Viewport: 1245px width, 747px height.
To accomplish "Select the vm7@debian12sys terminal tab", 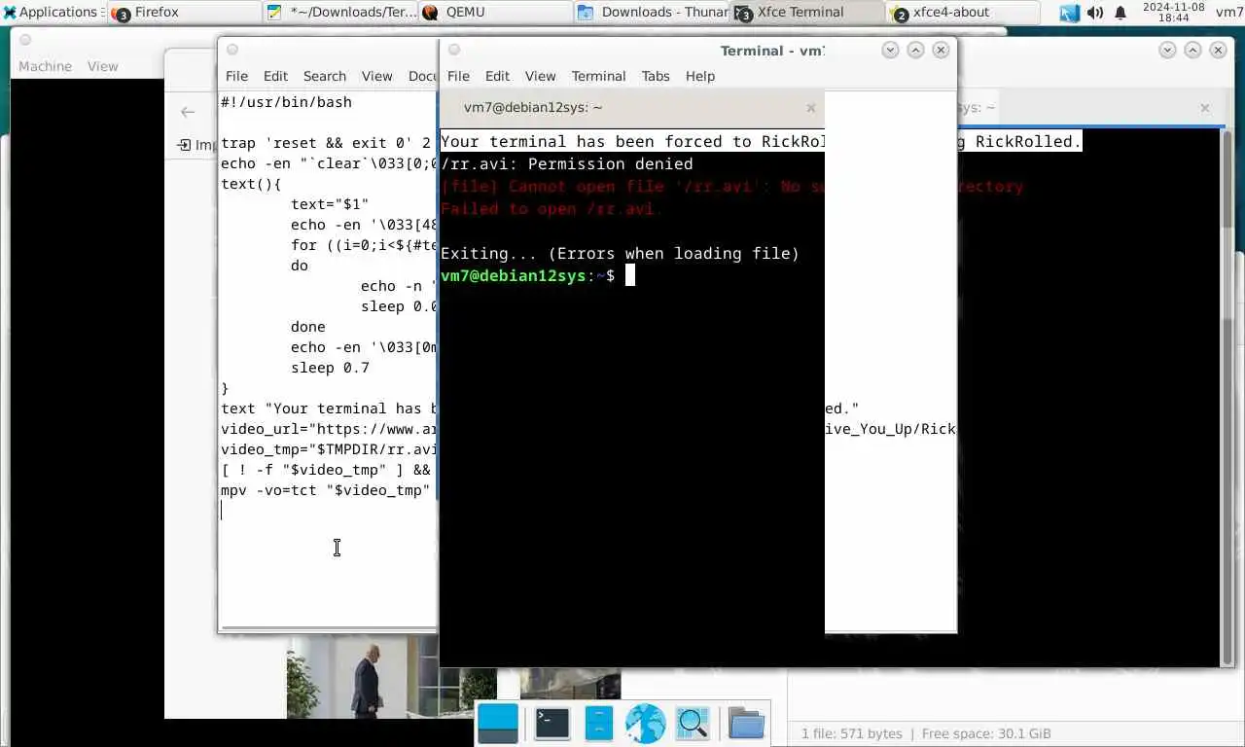I will point(630,108).
